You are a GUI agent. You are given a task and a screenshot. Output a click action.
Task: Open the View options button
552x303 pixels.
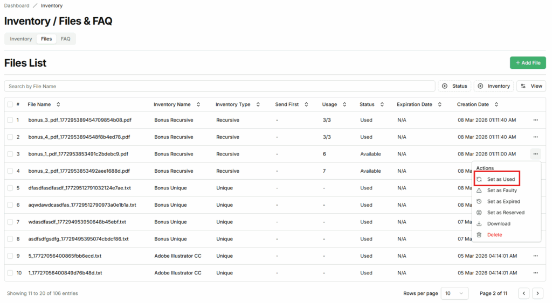click(x=531, y=86)
